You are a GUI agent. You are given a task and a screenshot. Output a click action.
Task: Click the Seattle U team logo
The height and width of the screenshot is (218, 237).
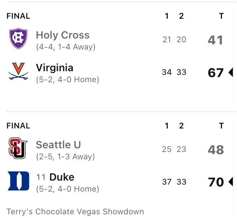pyautogui.click(x=18, y=148)
